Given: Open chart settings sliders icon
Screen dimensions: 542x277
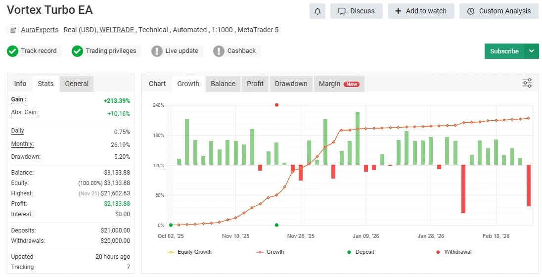Looking at the screenshot, I should 527,83.
